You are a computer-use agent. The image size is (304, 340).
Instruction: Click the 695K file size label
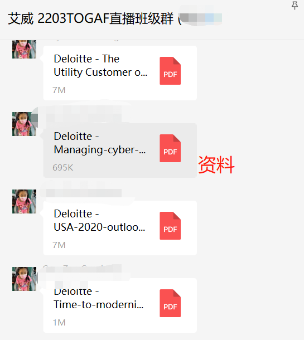[x=63, y=167]
